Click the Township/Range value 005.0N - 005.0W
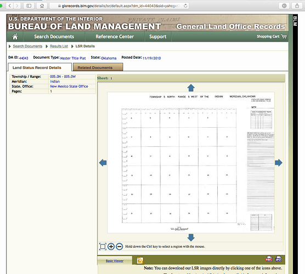This screenshot has width=305, height=274. pyautogui.click(x=63, y=77)
